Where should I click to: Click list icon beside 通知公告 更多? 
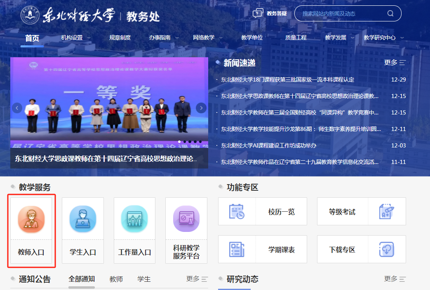pyautogui.click(x=204, y=279)
